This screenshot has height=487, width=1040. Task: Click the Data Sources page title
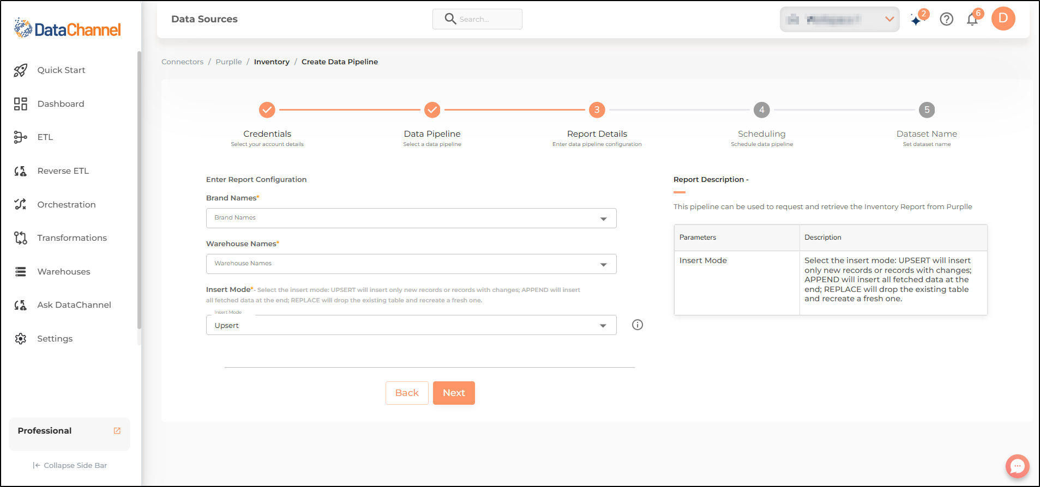(x=205, y=19)
